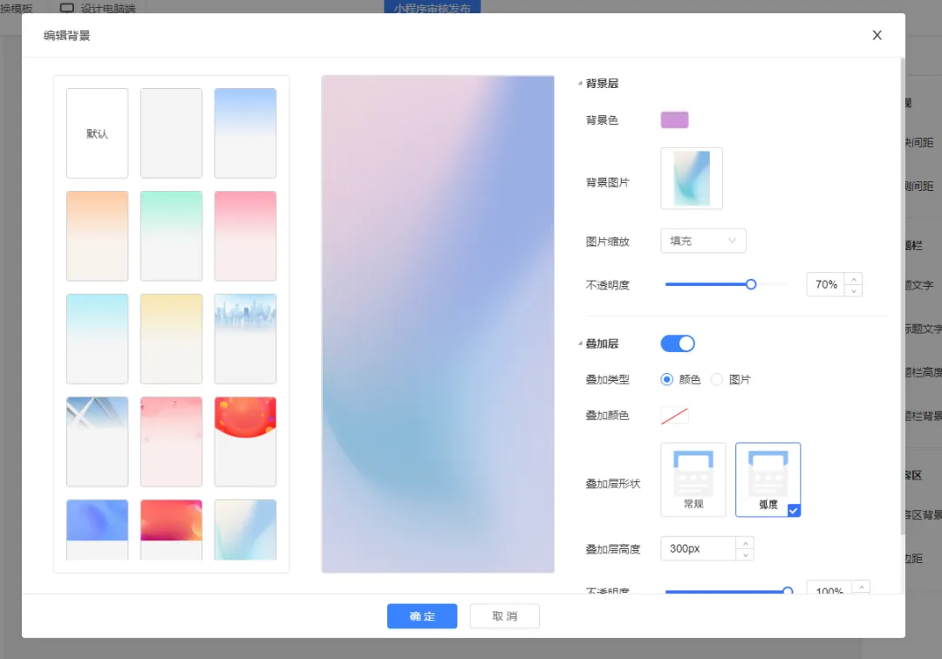Select the blue purple header template
This screenshot has height=659, width=942.
click(x=98, y=530)
